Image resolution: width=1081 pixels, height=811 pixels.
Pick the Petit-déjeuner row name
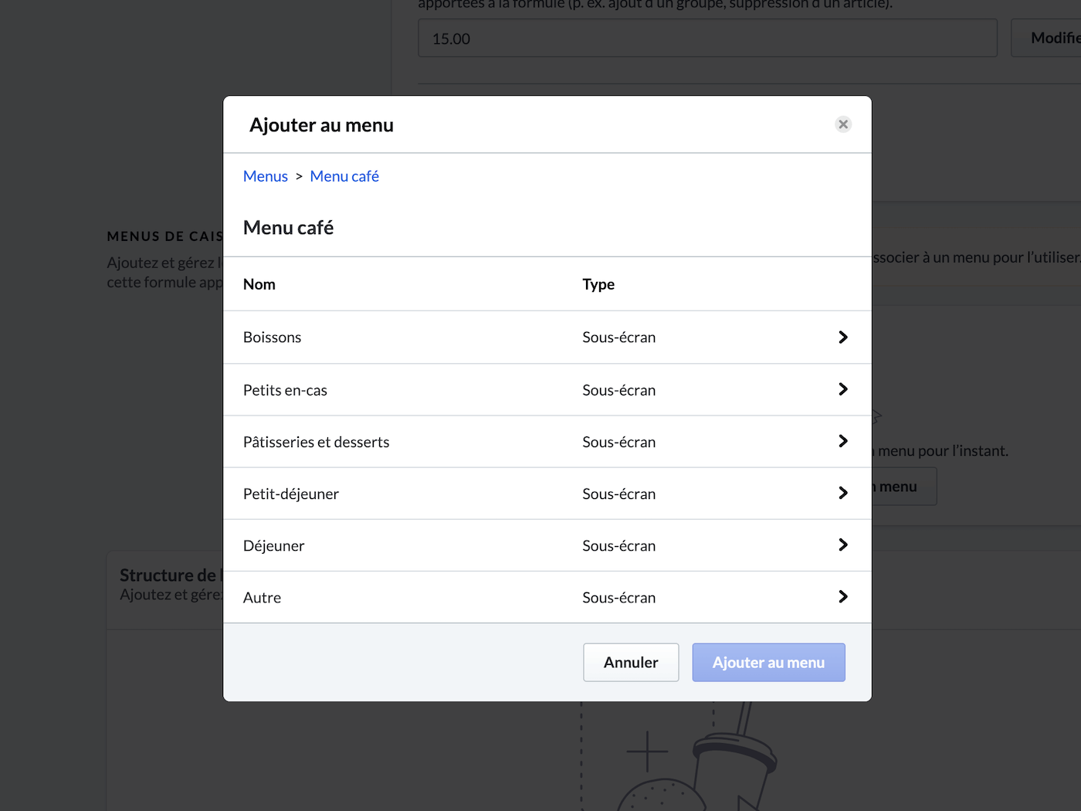click(x=290, y=494)
